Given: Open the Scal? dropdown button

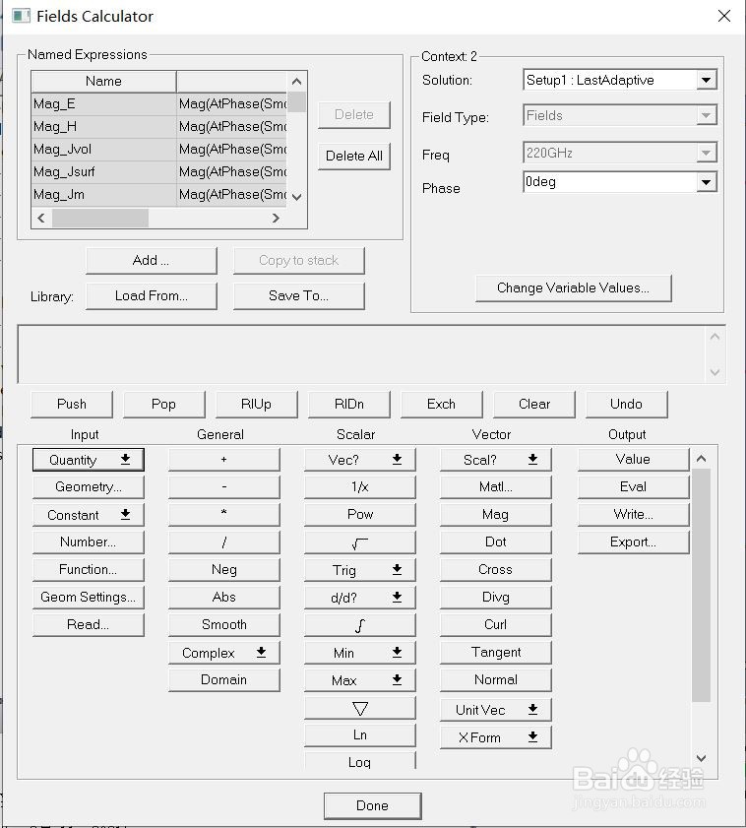Looking at the screenshot, I should (x=496, y=460).
